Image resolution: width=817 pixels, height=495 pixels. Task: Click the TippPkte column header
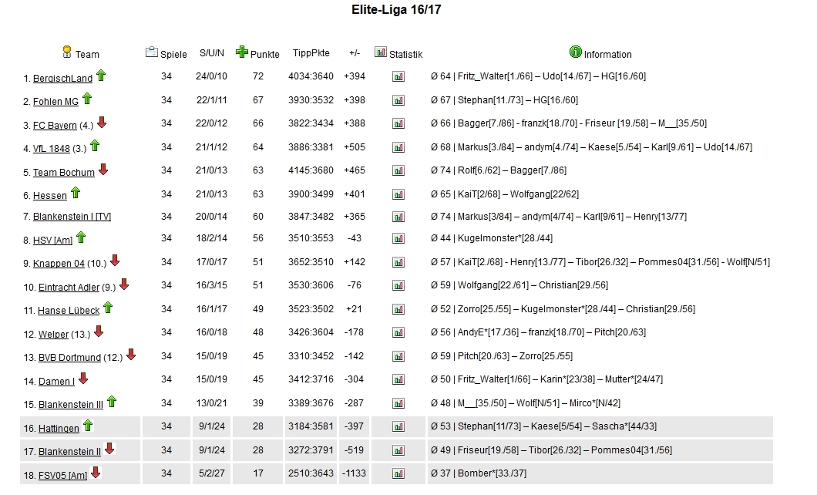click(311, 53)
